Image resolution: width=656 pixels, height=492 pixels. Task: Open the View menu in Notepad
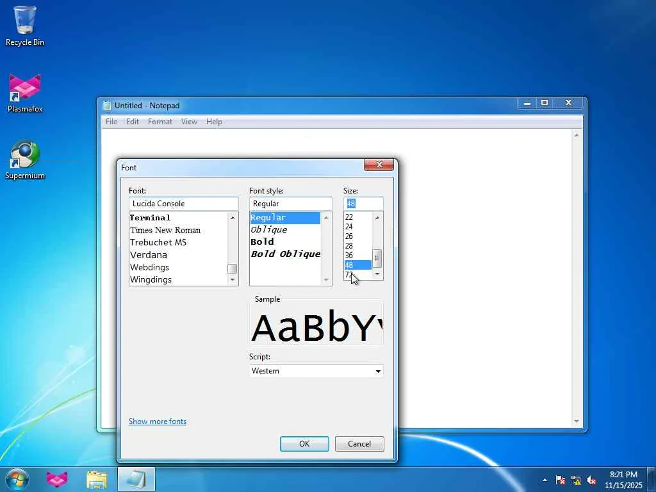(x=189, y=122)
